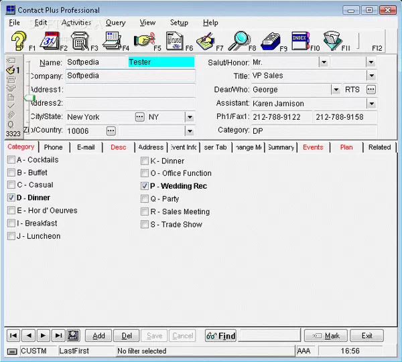Expand the Country dropdown arrow
The height and width of the screenshot is (362, 402).
[x=190, y=131]
